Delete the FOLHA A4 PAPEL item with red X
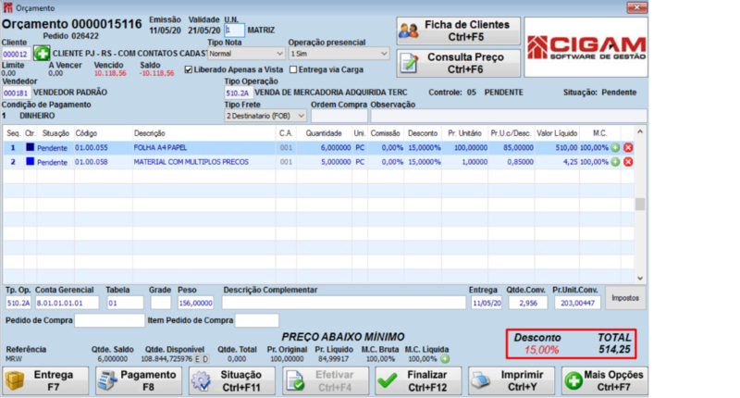Screen dimensions: 740x398 pyautogui.click(x=628, y=148)
